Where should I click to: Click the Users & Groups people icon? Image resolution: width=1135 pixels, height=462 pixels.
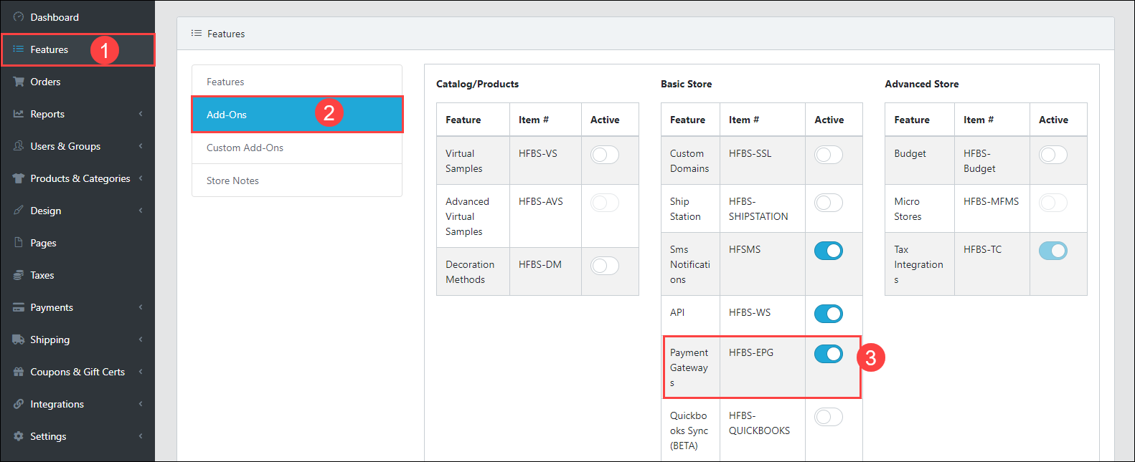(x=19, y=146)
